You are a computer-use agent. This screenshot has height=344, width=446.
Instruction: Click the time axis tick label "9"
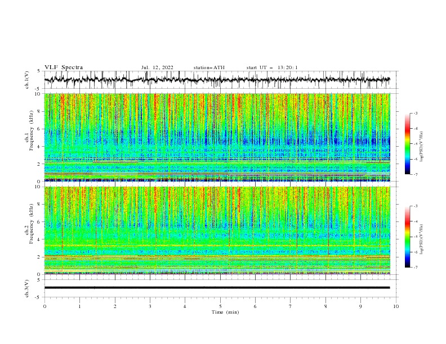pyautogui.click(x=360, y=306)
